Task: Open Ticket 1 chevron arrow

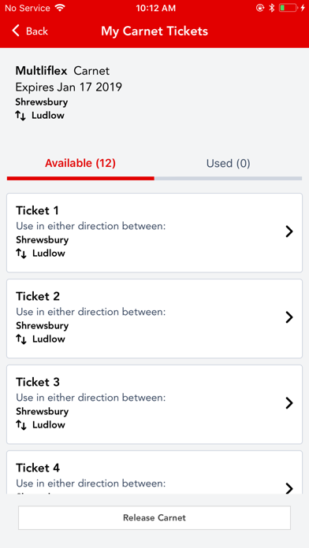Action: [x=289, y=231]
